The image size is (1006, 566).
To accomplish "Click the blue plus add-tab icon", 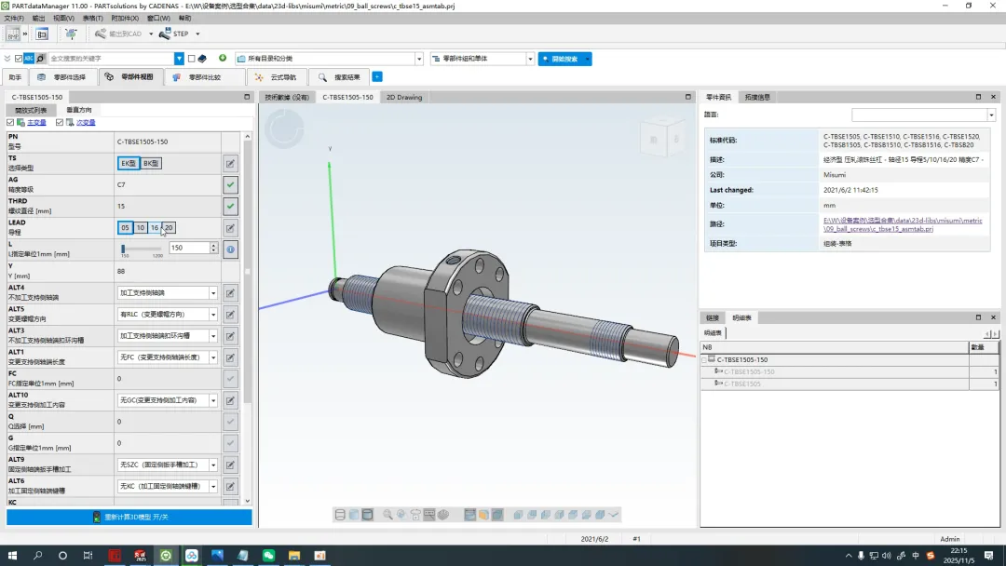I will (377, 77).
